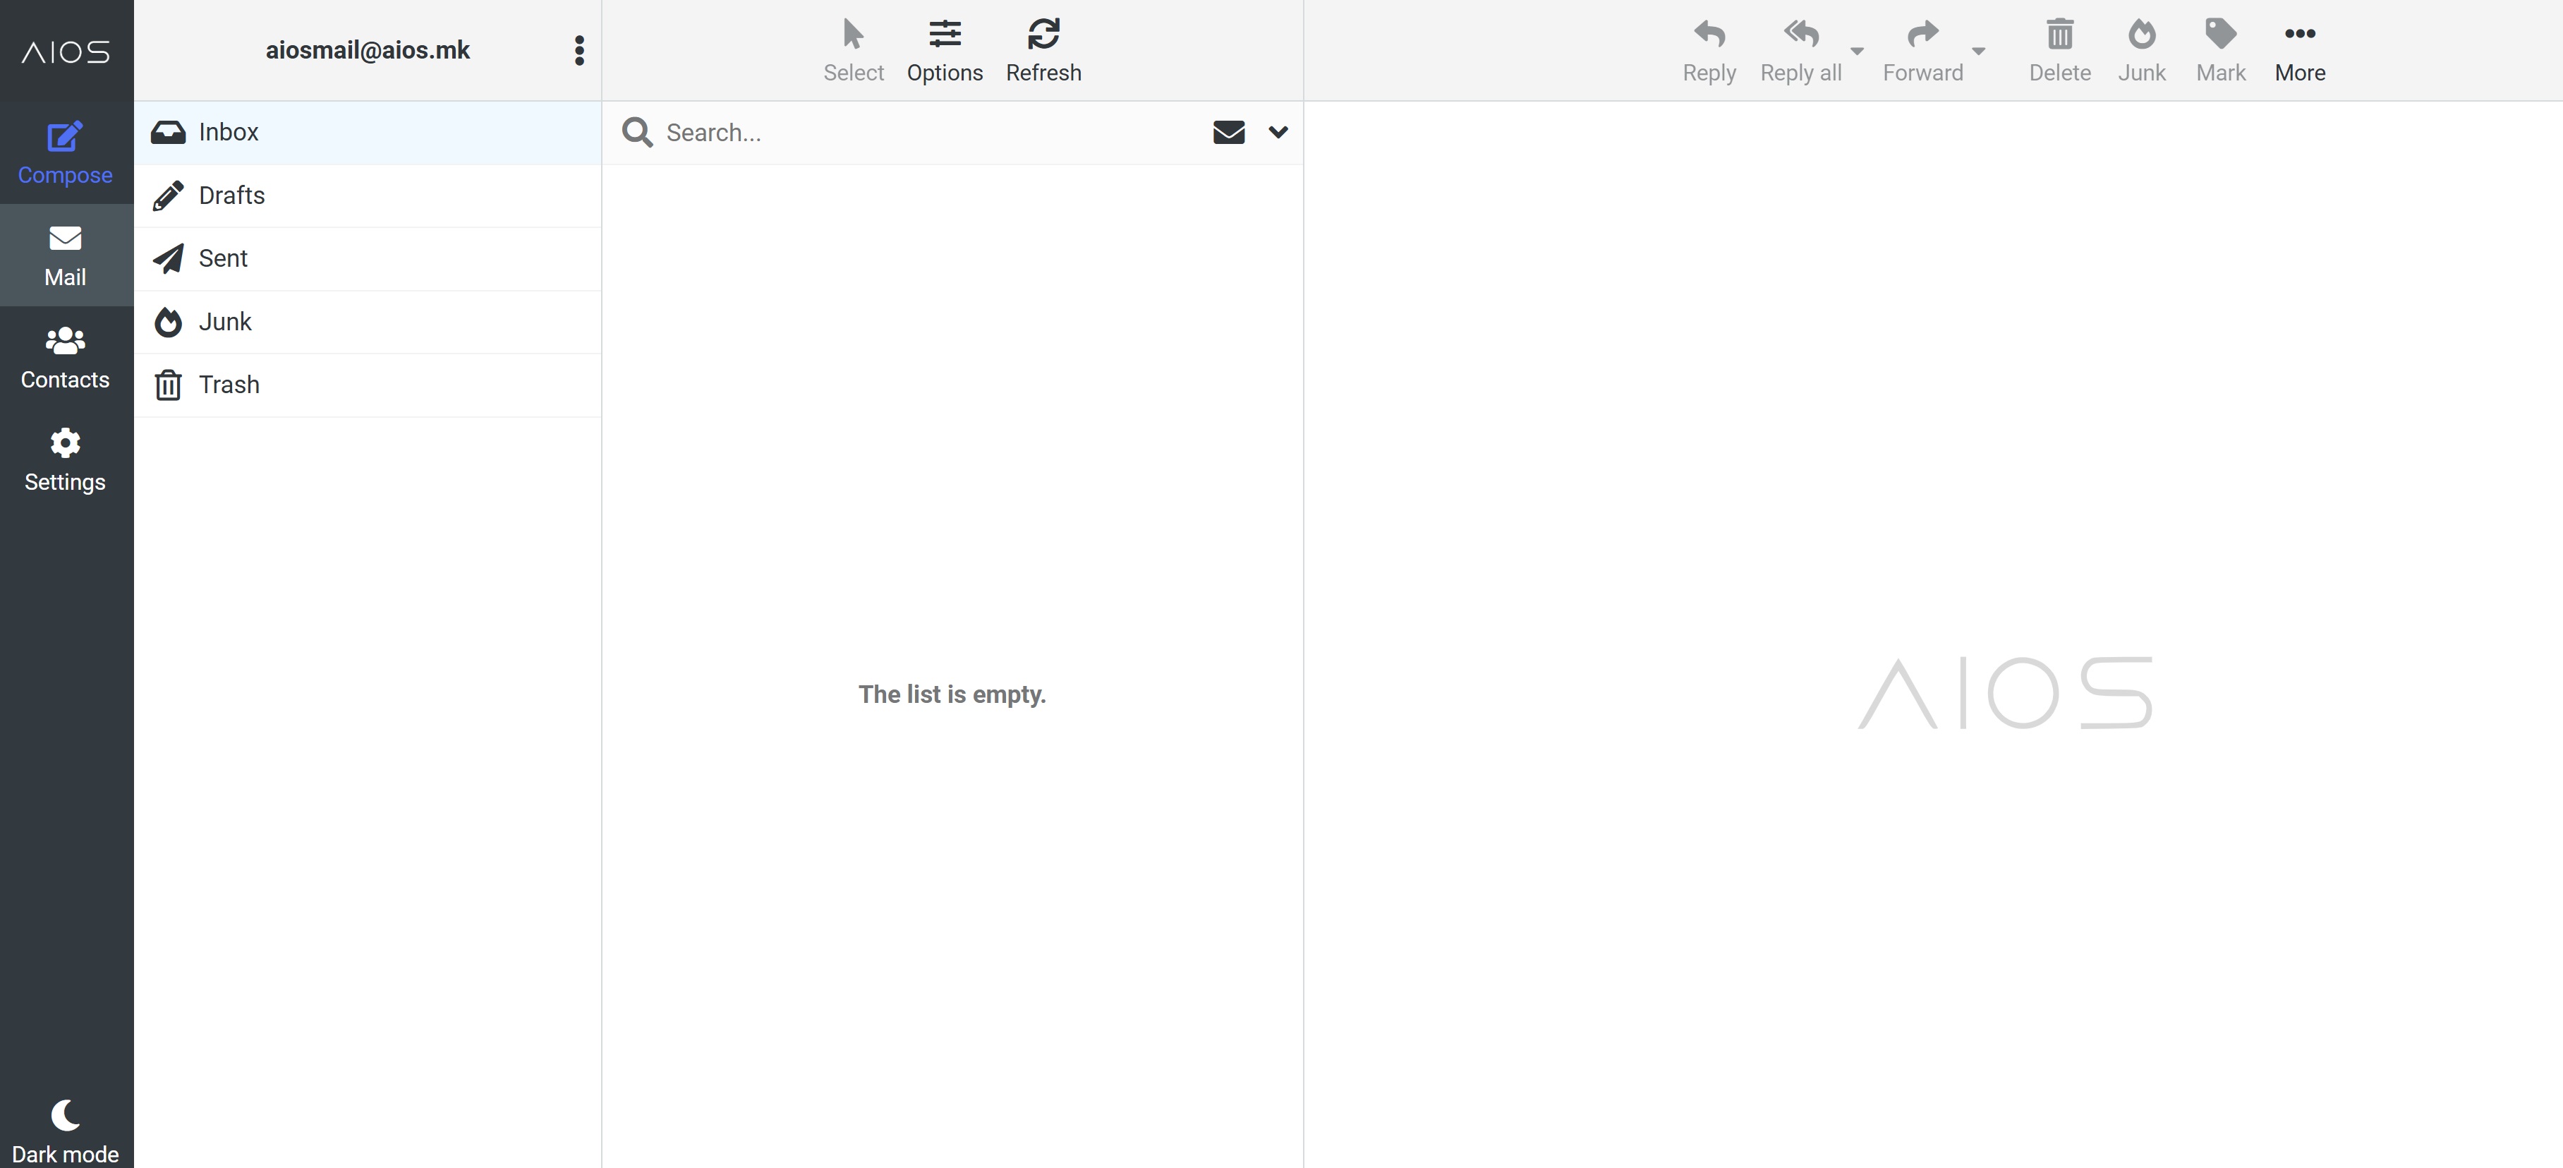The width and height of the screenshot is (2563, 1168).
Task: Open the Settings gear in sidebar
Action: click(x=65, y=460)
